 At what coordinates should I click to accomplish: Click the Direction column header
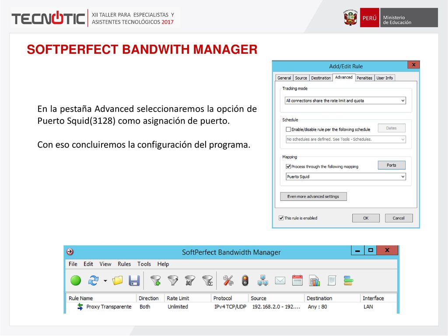coord(150,298)
